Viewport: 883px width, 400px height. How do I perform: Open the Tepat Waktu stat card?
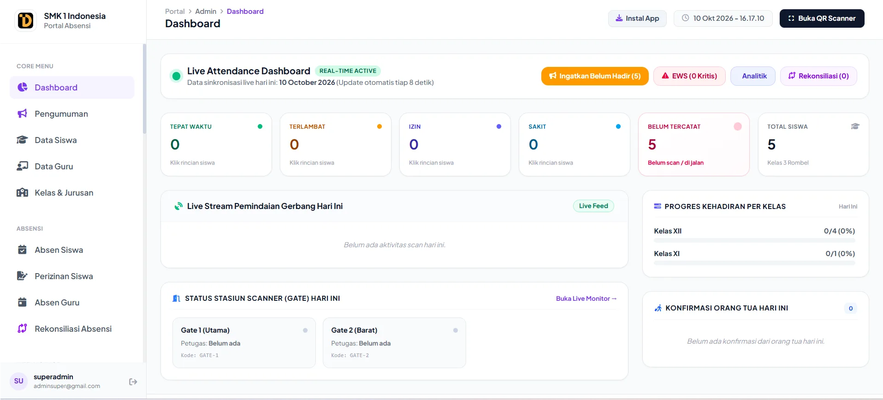[216, 144]
